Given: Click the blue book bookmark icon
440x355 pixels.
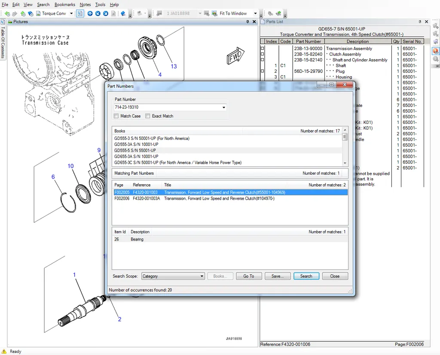Looking at the screenshot, I should pos(123,13).
